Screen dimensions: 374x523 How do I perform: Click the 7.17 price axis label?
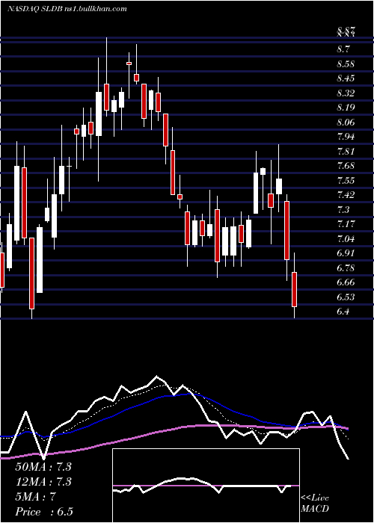pyautogui.click(x=346, y=223)
